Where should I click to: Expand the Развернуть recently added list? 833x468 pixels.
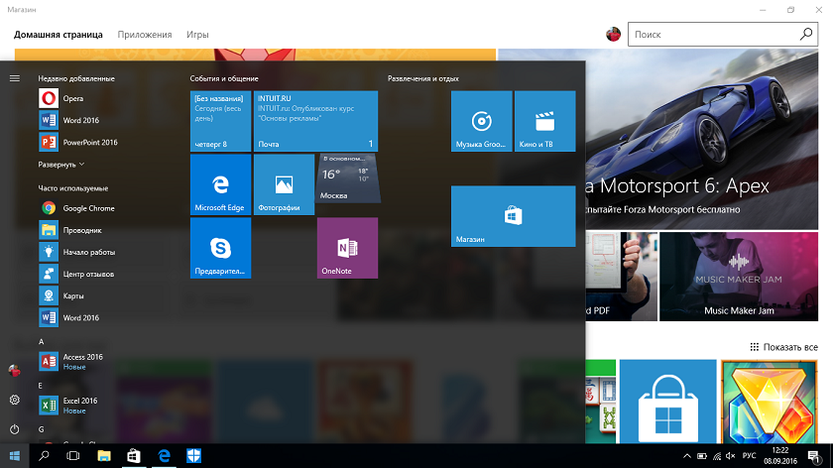tap(61, 165)
